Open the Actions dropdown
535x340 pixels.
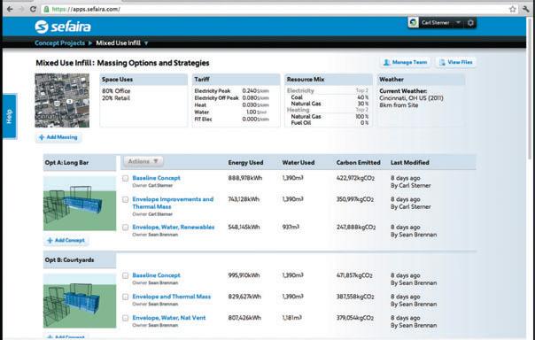143,161
